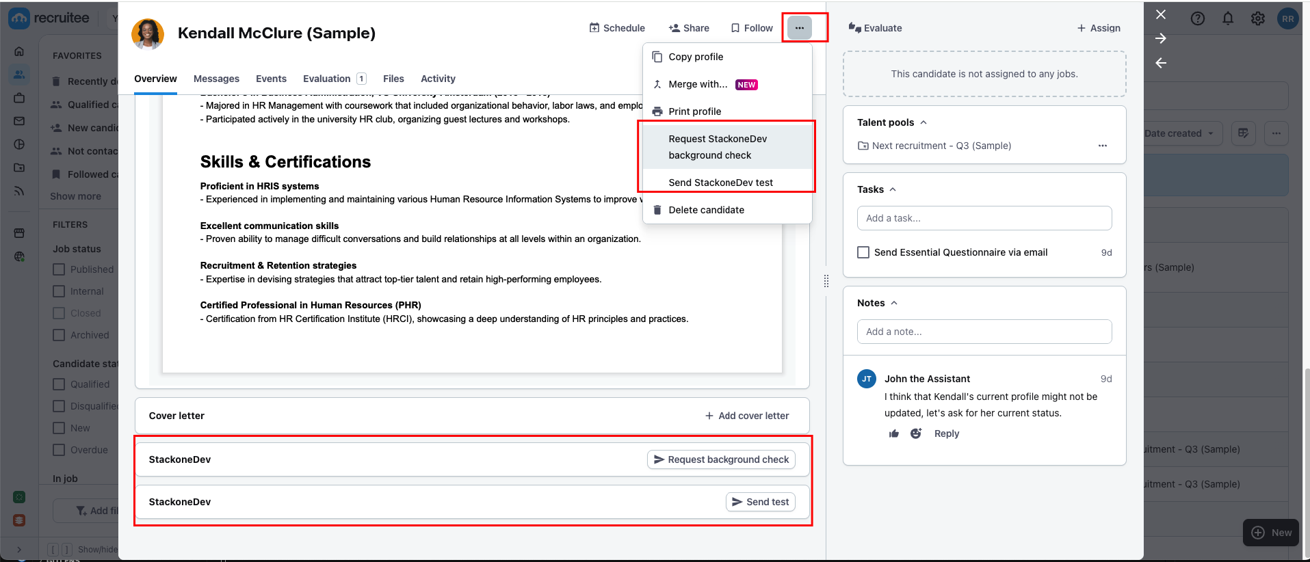The height and width of the screenshot is (562, 1310).
Task: Collapse the Talent pools section
Action: tap(923, 122)
